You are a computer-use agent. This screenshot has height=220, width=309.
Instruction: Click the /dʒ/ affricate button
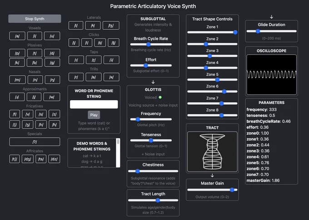pos(28,159)
